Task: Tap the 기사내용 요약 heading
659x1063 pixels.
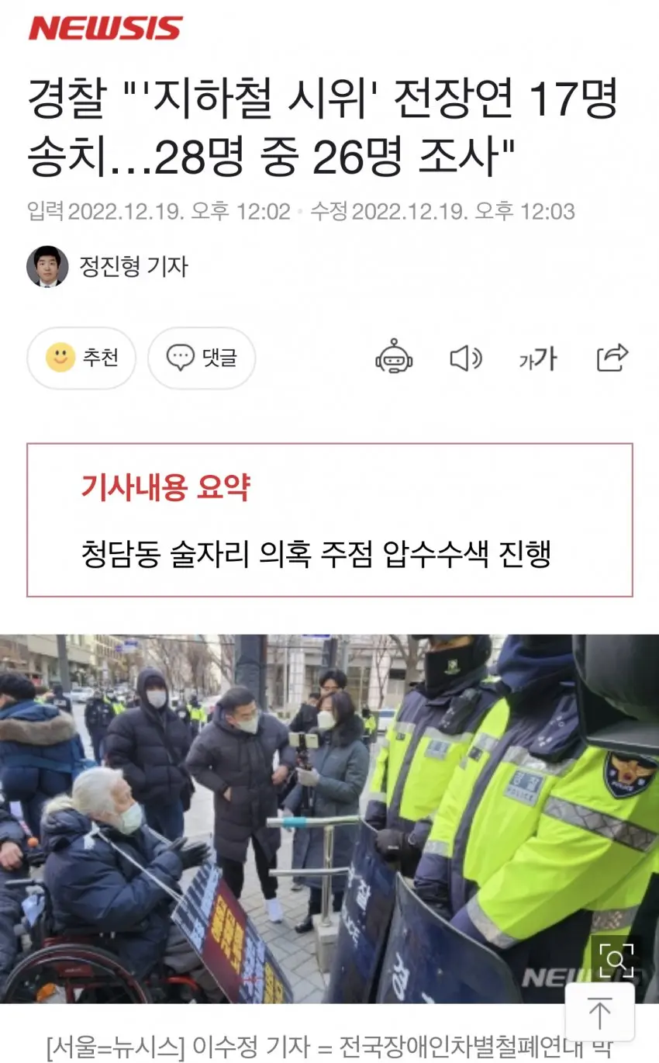Action: (165, 487)
